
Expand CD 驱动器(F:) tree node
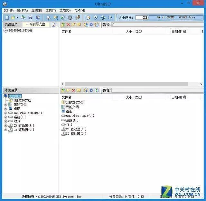[x=5, y=125]
